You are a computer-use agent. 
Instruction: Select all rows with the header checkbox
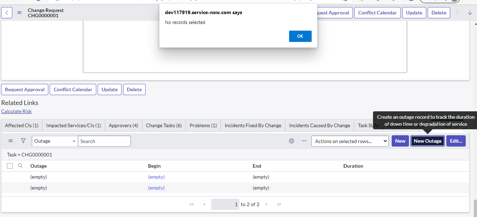coord(10,166)
